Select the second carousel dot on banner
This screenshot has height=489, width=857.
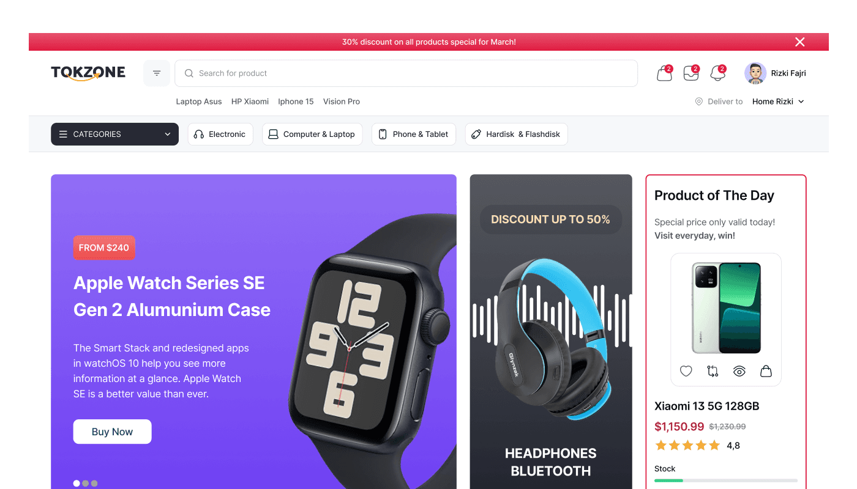click(86, 483)
